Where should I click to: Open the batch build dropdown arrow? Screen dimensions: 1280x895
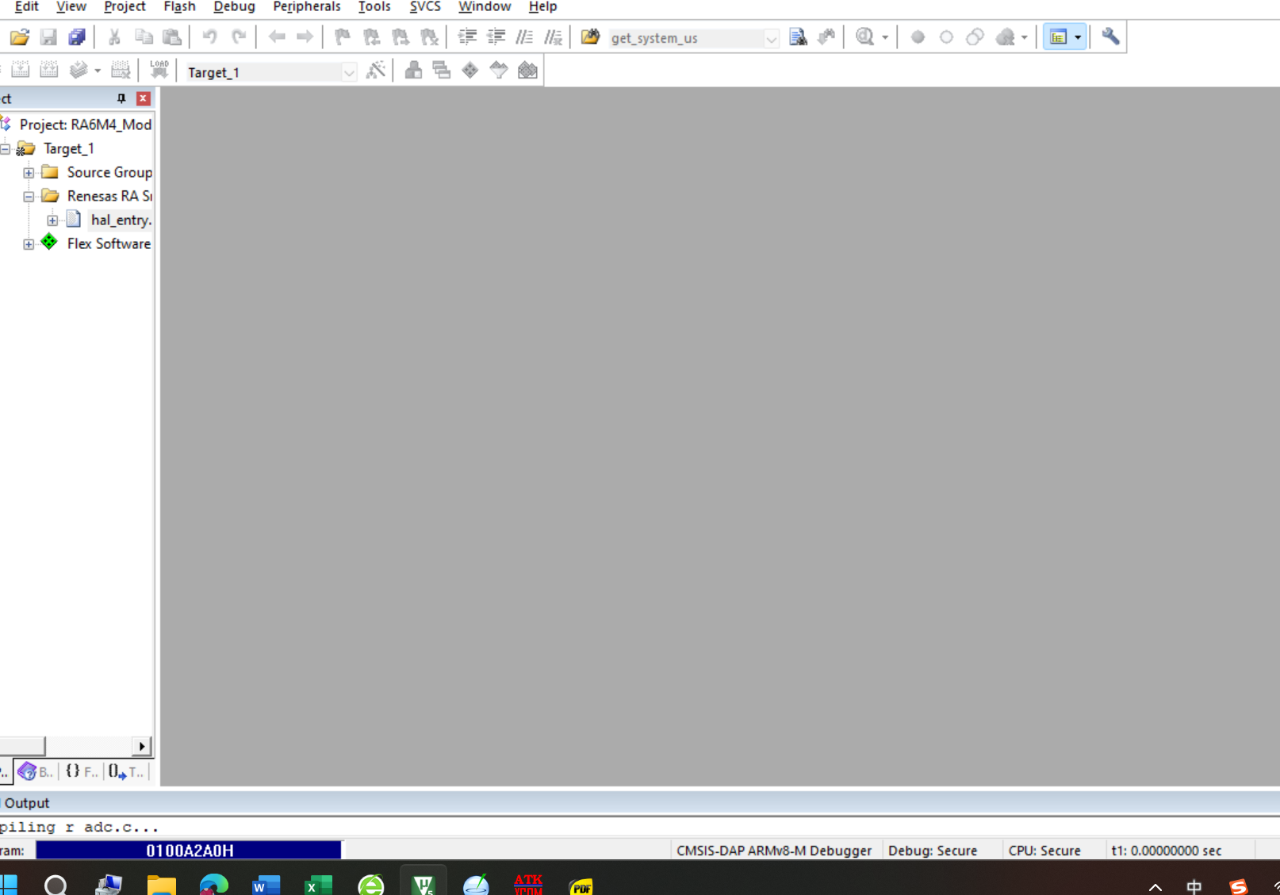98,71
